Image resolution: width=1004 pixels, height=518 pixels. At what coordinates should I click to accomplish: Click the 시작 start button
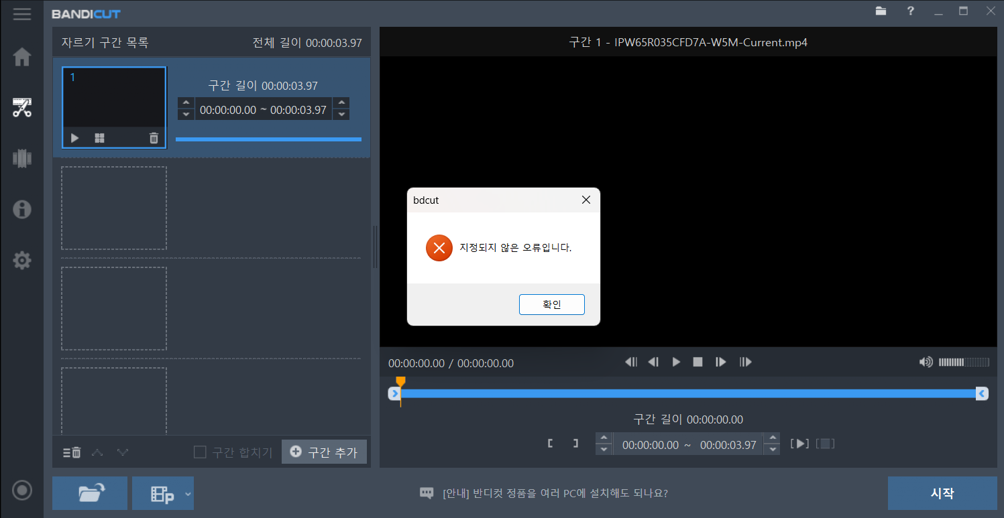click(942, 494)
